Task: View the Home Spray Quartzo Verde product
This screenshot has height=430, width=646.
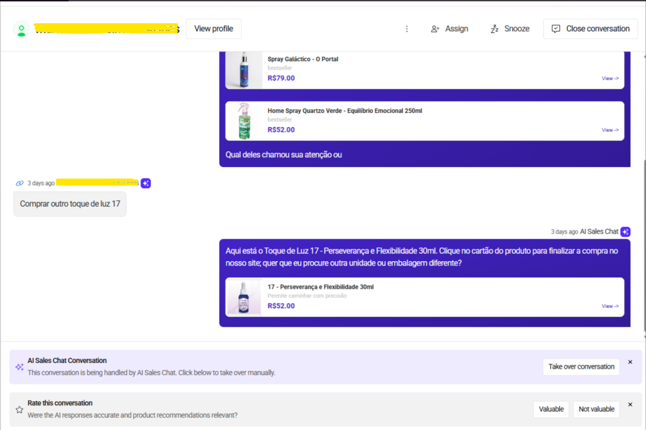Action: pyautogui.click(x=610, y=130)
